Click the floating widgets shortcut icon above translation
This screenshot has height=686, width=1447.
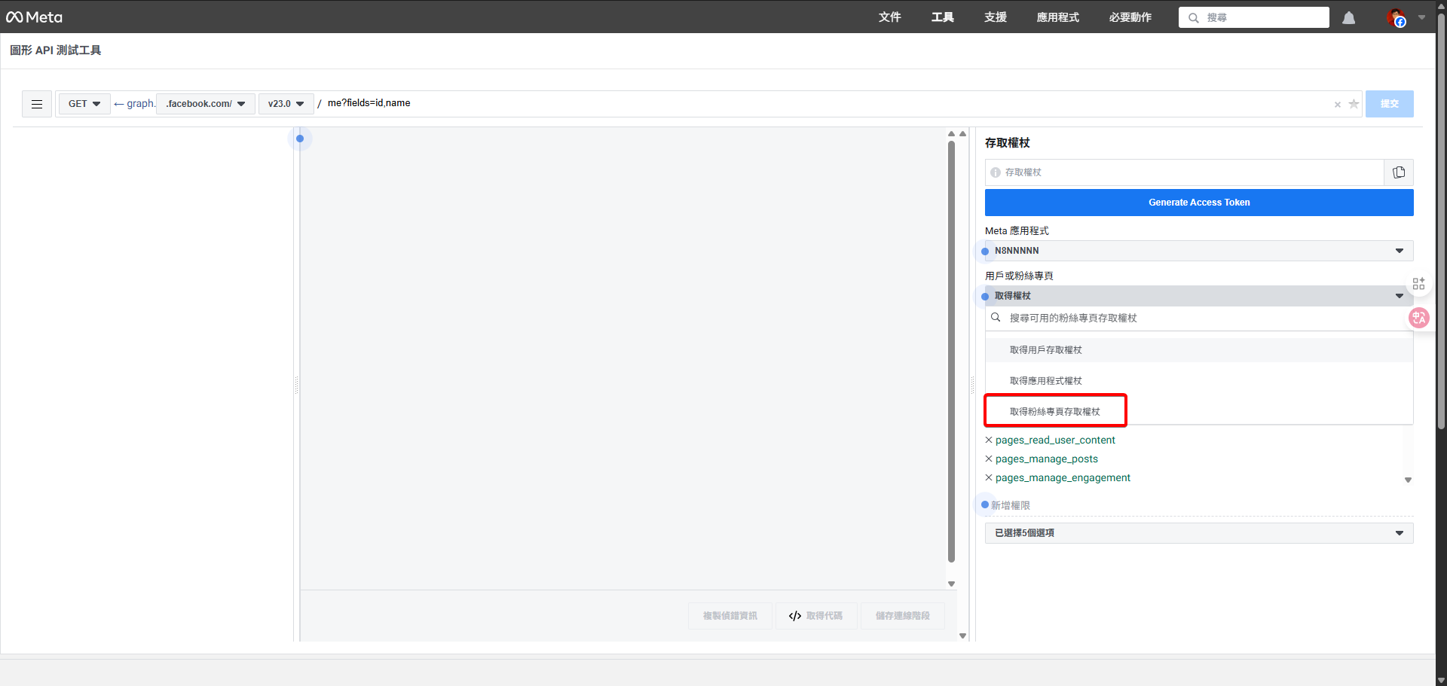point(1419,283)
